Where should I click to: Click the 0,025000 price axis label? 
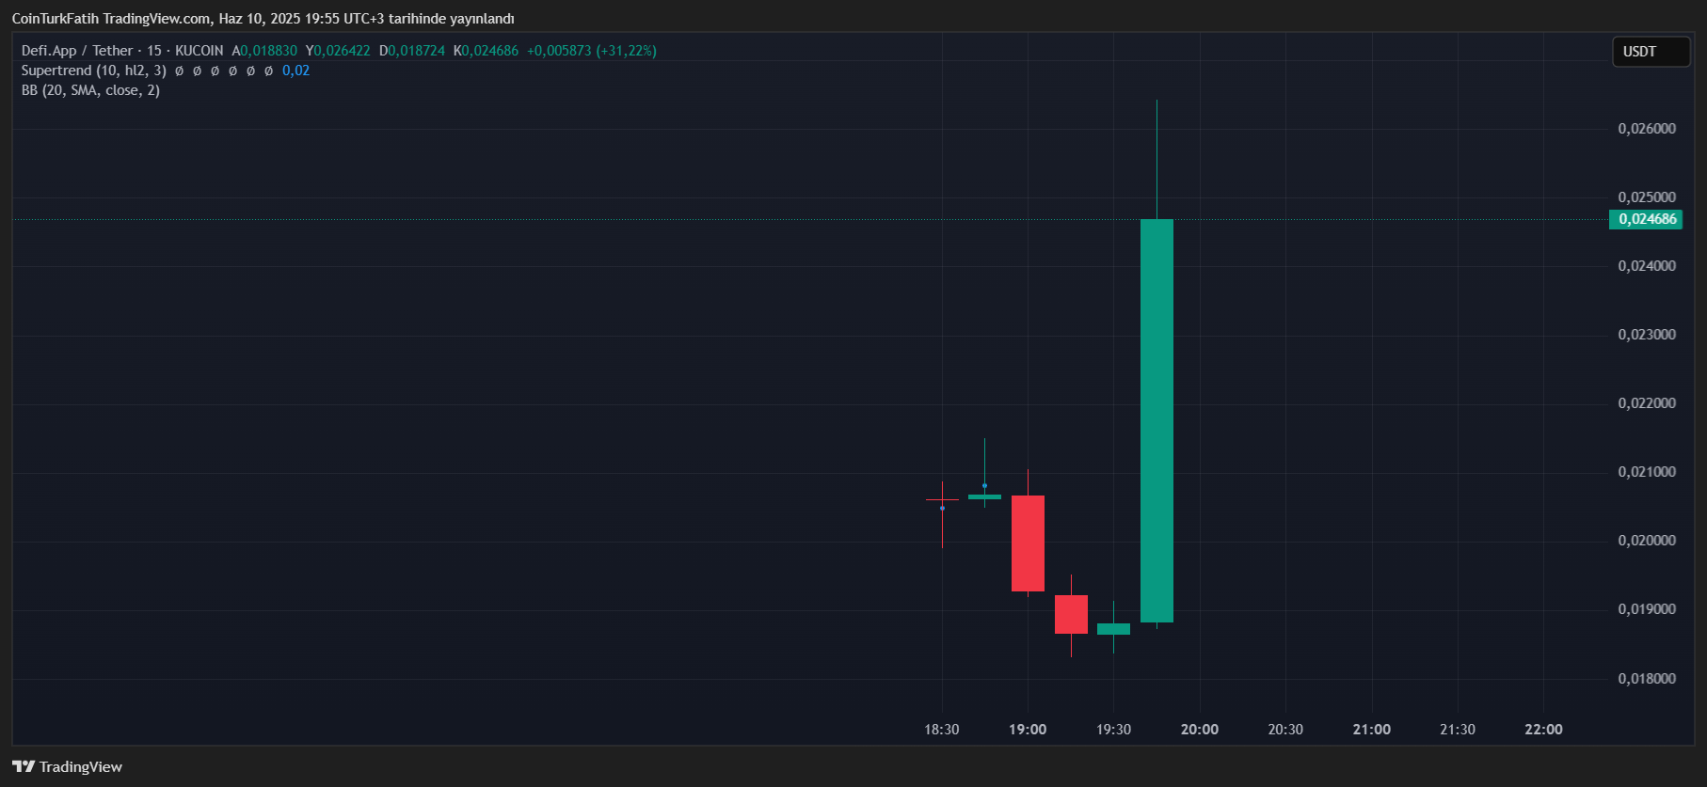(1647, 197)
